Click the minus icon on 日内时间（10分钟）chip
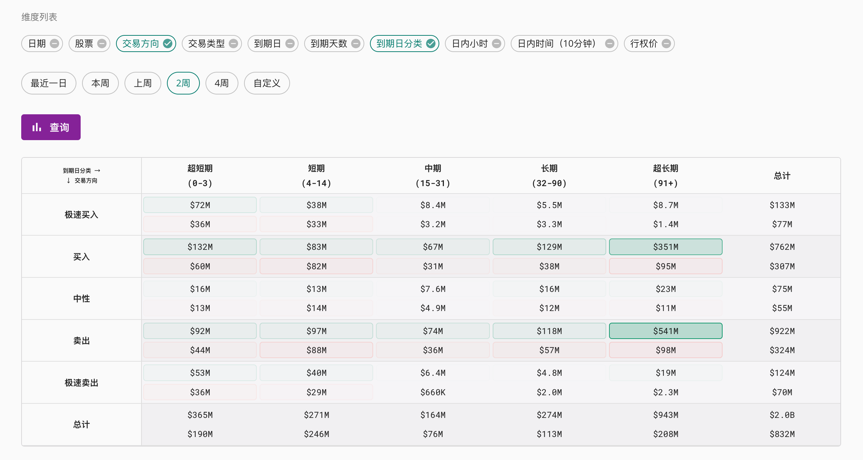Screen dimensions: 863x460 (610, 44)
